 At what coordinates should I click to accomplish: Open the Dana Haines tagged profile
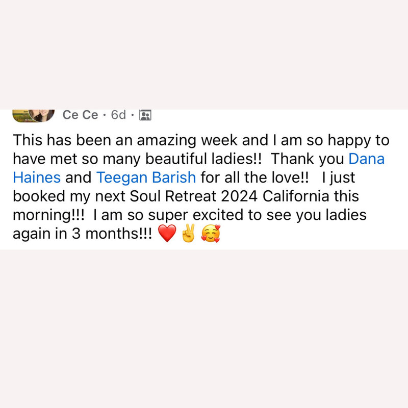pyautogui.click(x=366, y=159)
